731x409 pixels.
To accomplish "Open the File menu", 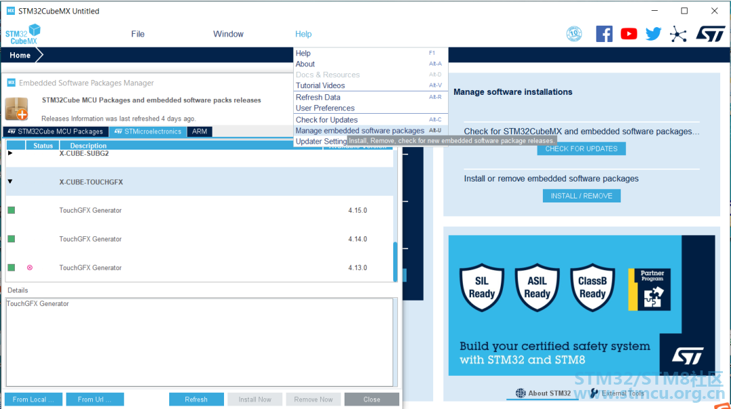I will [137, 34].
